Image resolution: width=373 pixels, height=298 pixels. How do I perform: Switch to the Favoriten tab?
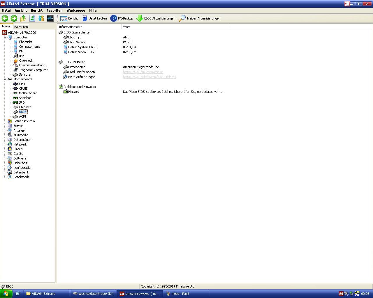click(21, 26)
